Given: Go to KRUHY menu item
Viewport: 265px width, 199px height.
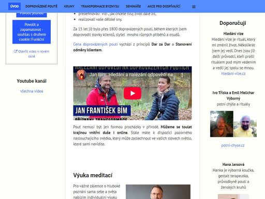Looking at the screenshot, I should pos(69,6).
